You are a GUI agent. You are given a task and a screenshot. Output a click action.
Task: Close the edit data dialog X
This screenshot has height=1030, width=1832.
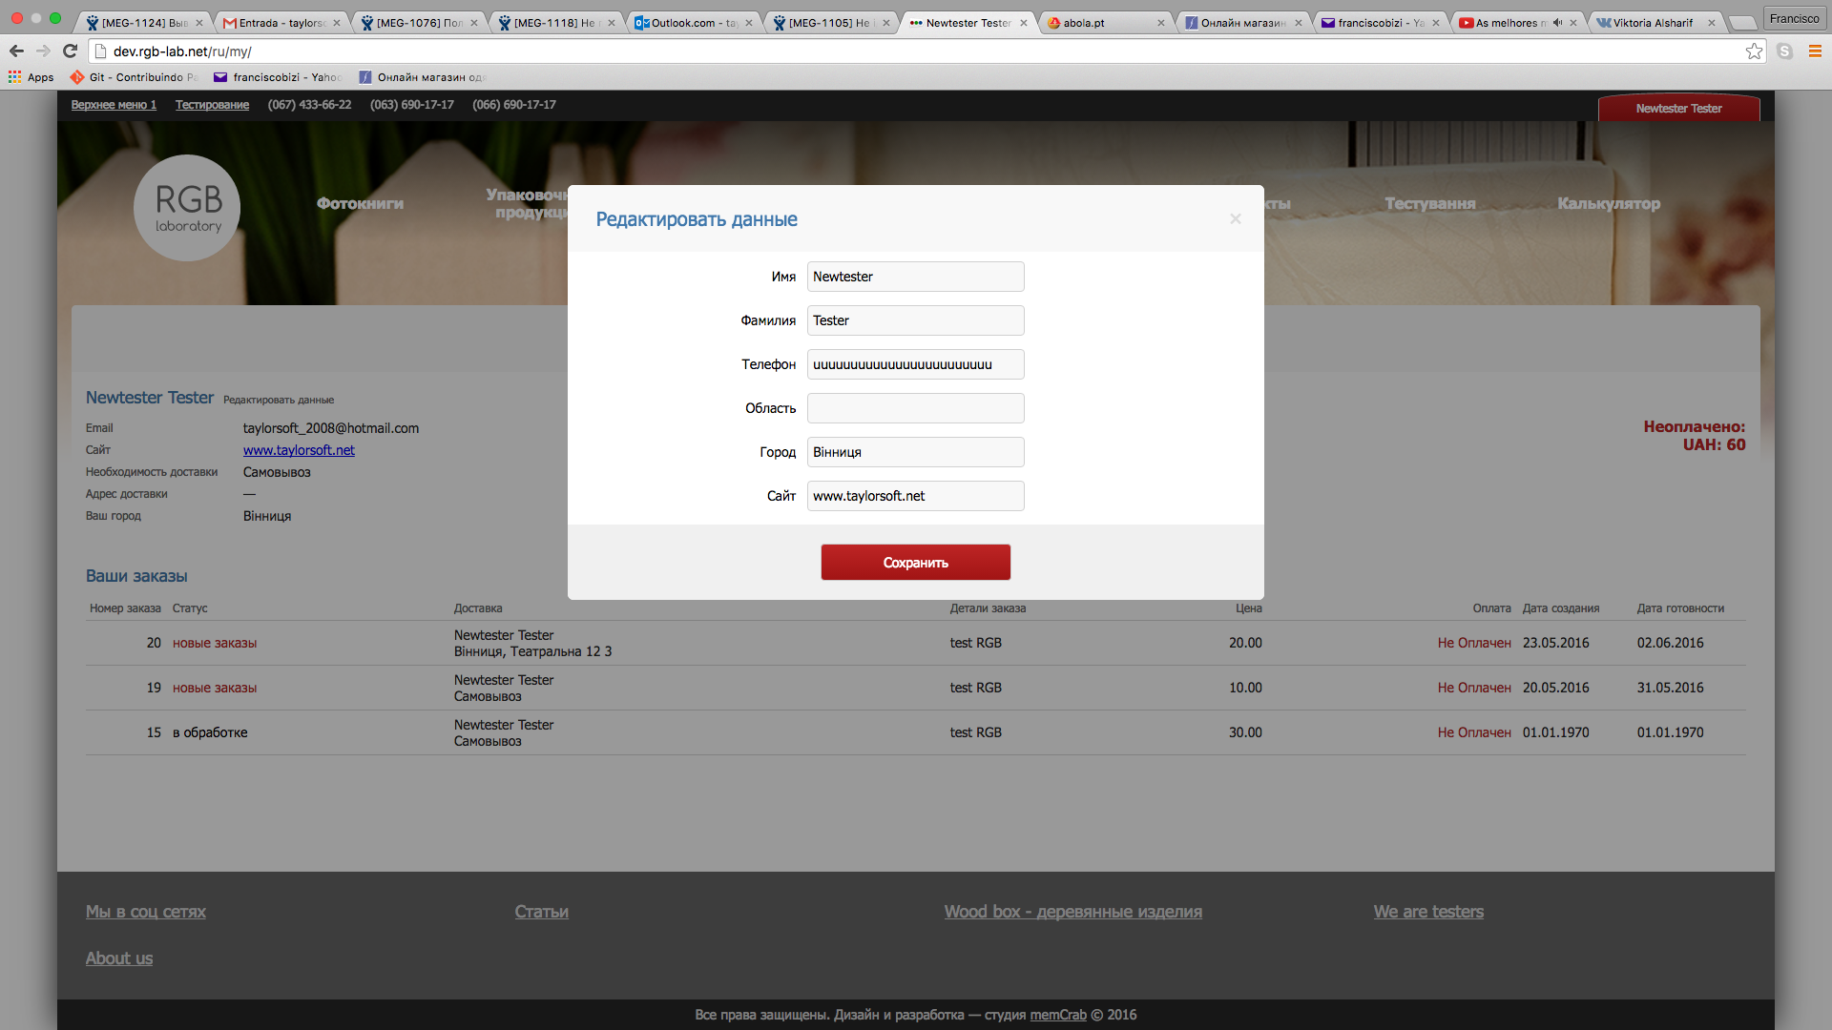[x=1236, y=219]
